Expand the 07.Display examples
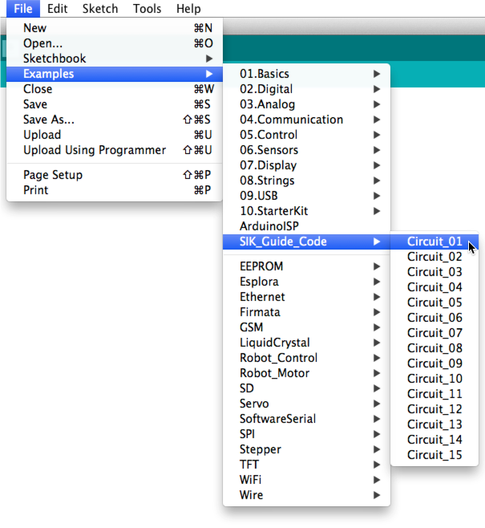The image size is (485, 528). tap(306, 165)
